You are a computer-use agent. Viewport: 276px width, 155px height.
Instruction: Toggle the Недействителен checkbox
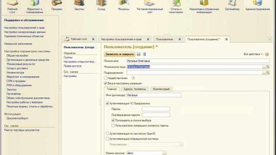pyautogui.click(x=105, y=78)
